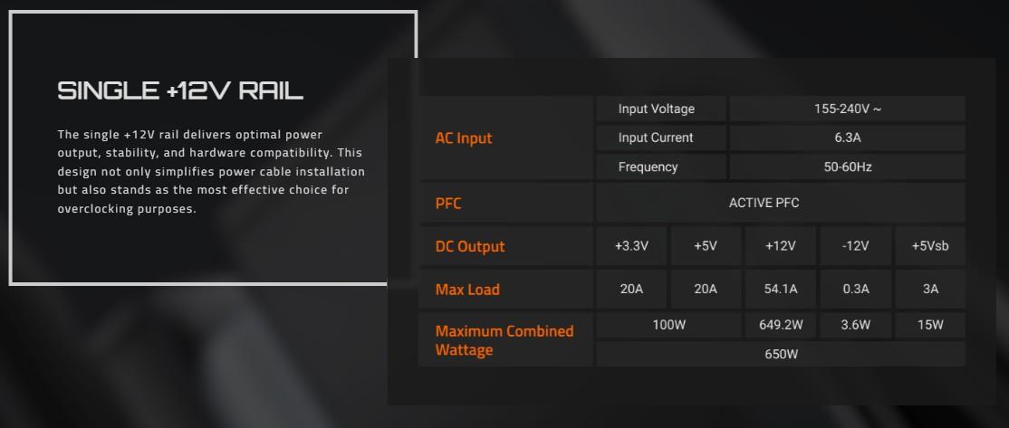Select the +5Vsb output cell

[x=930, y=246]
